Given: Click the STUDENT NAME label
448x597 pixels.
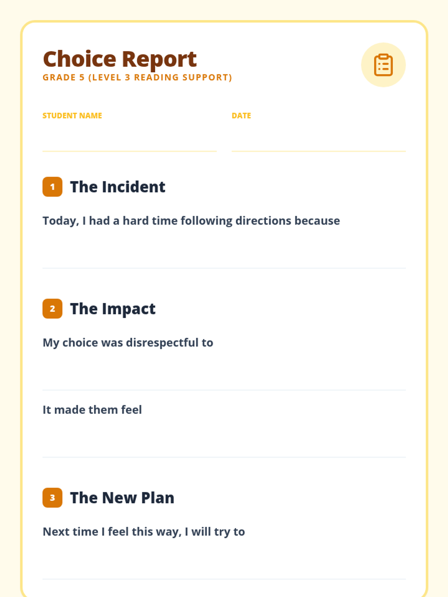Looking at the screenshot, I should (x=72, y=116).
